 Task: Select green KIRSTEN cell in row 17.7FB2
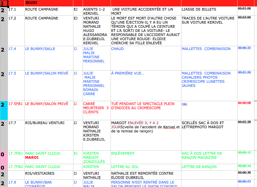(x=97, y=167)
